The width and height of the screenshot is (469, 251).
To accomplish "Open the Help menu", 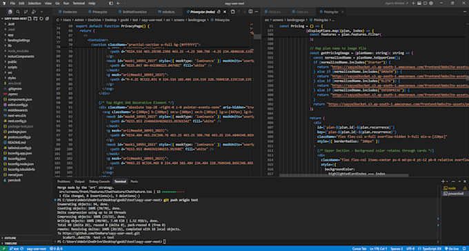I will tap(92, 3).
